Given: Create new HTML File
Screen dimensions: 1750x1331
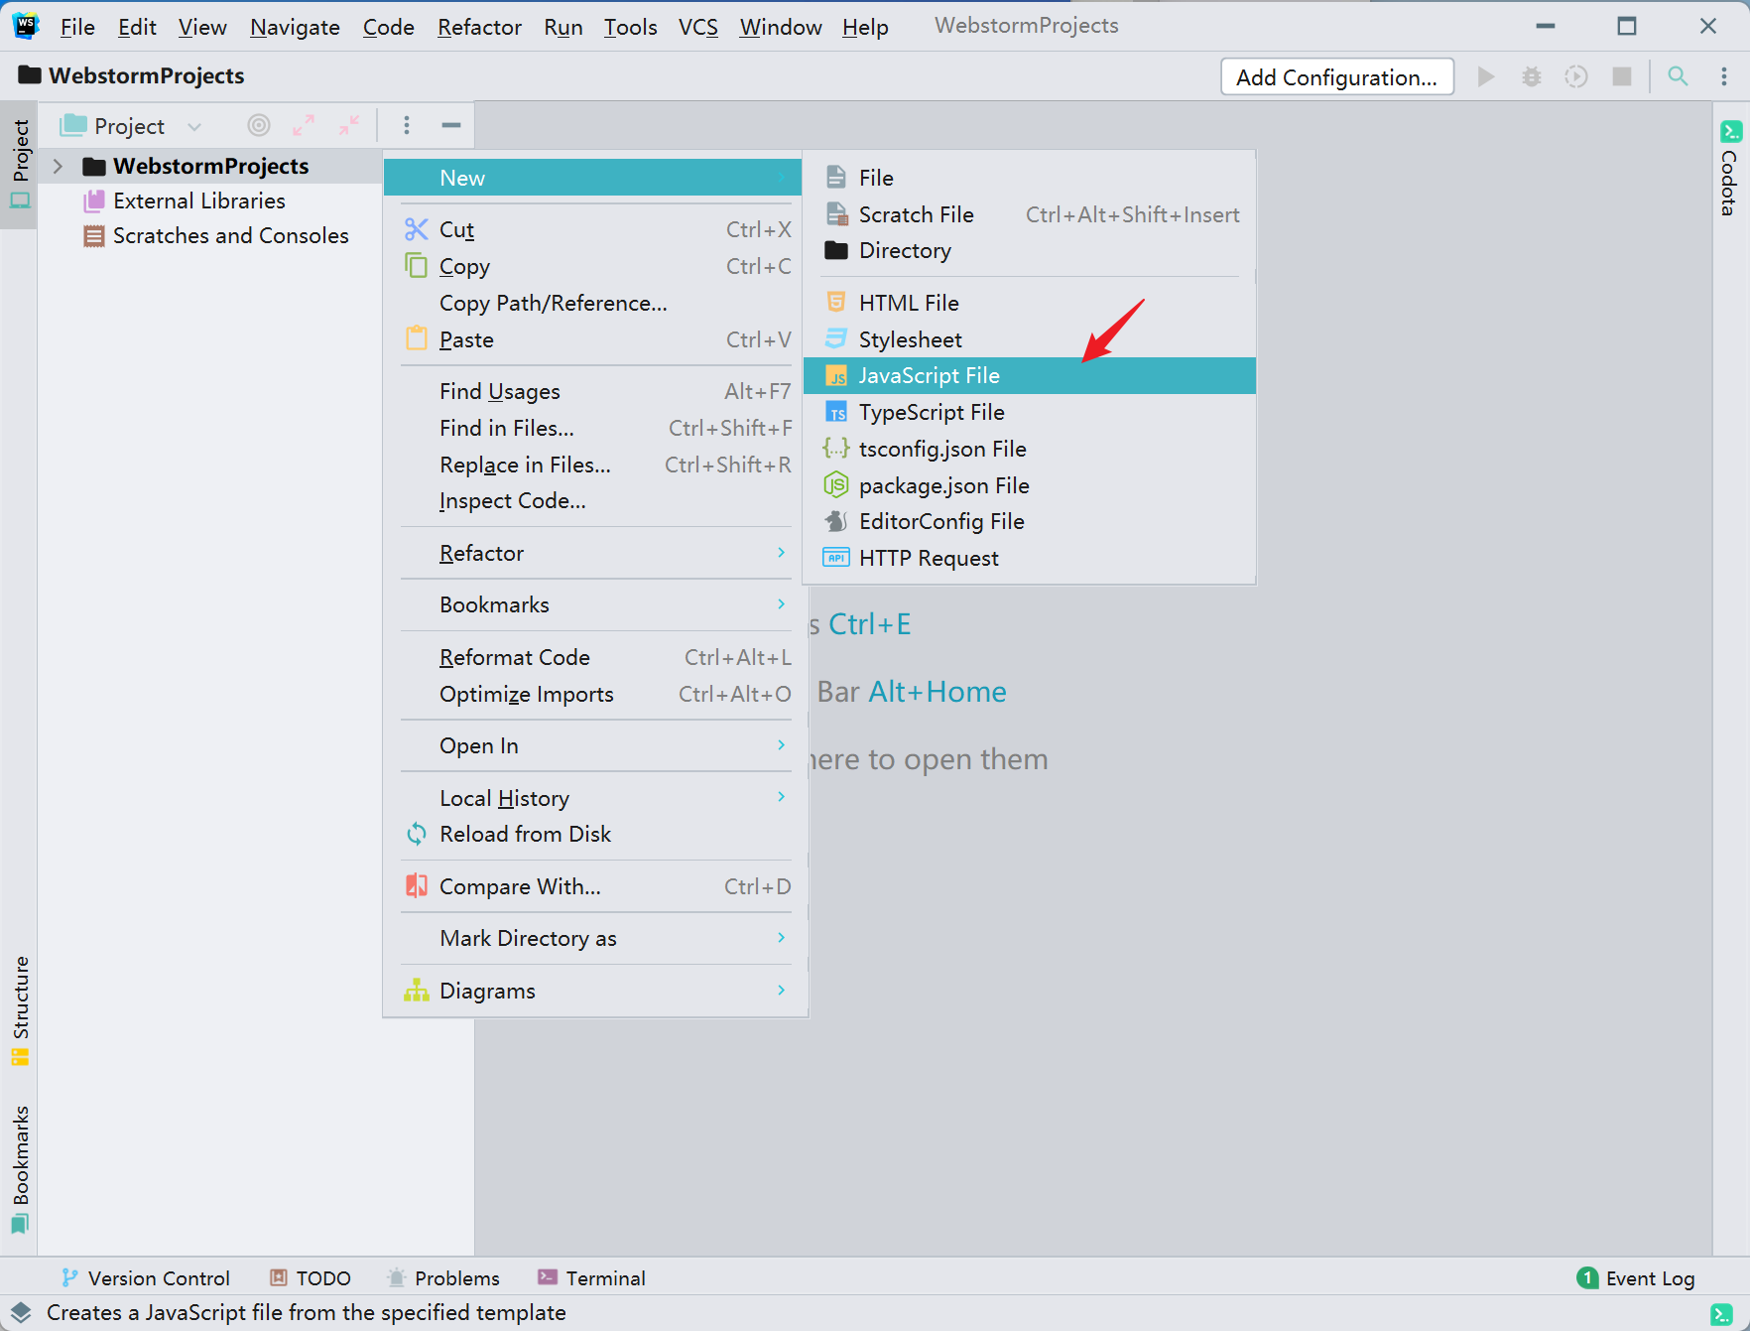Looking at the screenshot, I should (1030, 303).
